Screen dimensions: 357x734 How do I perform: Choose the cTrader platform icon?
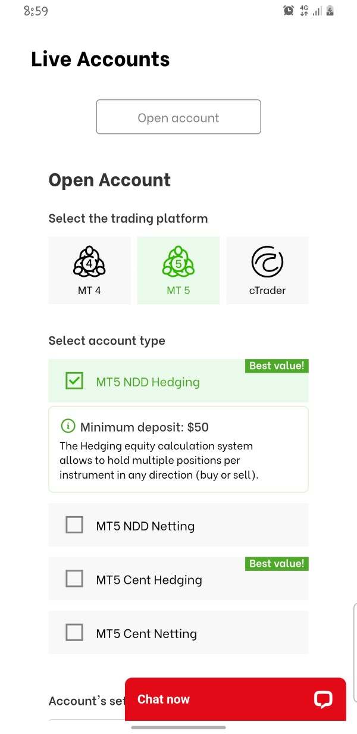click(267, 262)
